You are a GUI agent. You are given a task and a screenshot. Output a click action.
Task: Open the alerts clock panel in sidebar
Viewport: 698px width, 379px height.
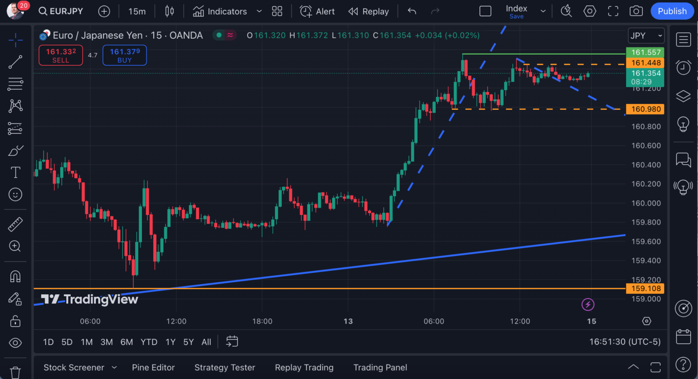coord(683,68)
